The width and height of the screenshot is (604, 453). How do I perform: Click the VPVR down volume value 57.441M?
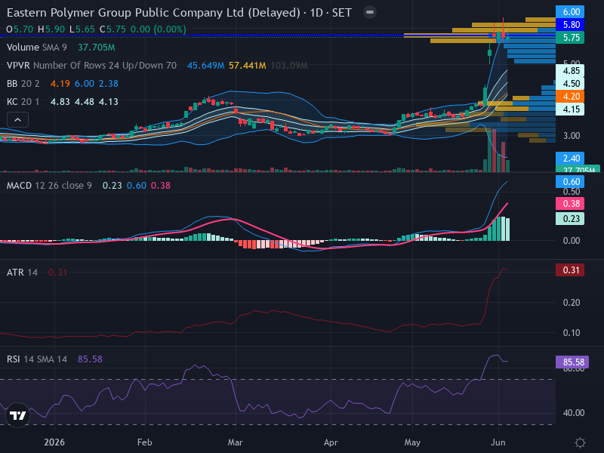coord(248,66)
